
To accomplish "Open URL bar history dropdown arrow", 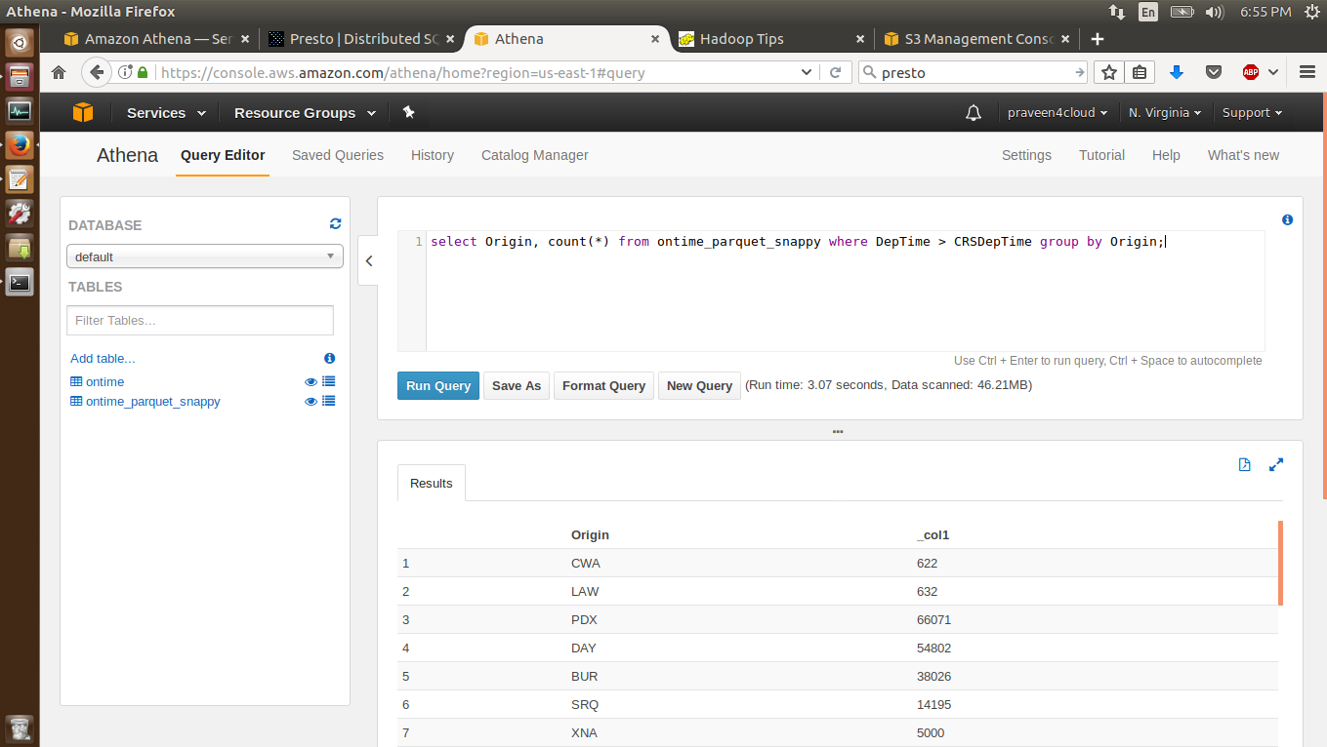I will click(806, 72).
